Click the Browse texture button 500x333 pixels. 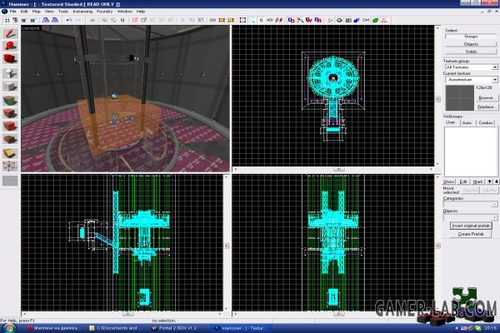[x=486, y=97]
